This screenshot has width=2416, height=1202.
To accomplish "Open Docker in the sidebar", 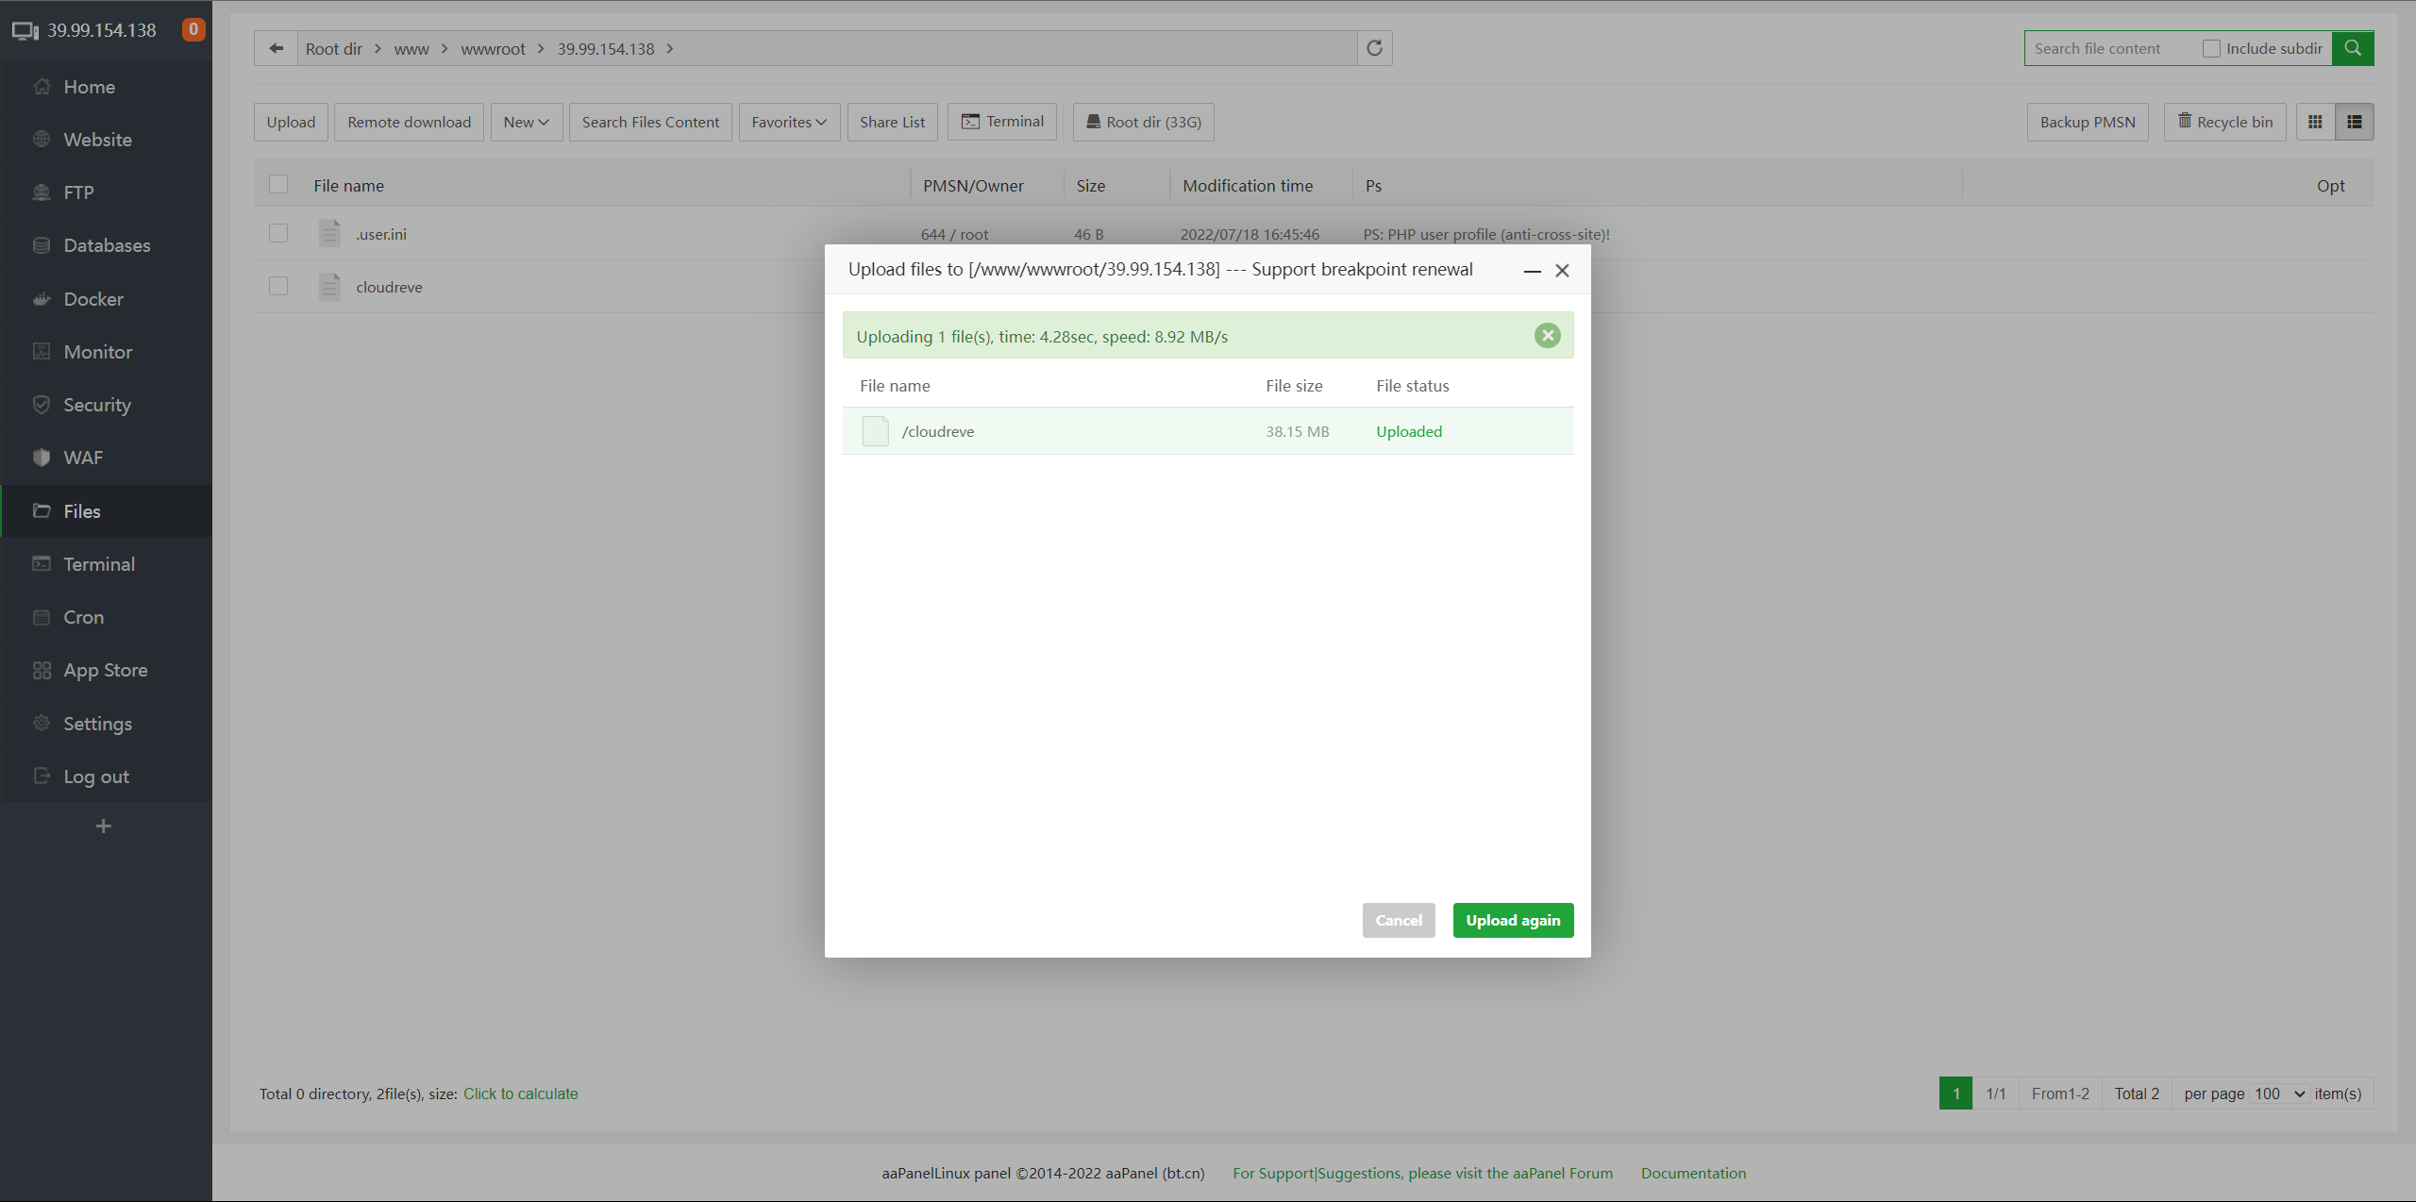I will coord(93,299).
